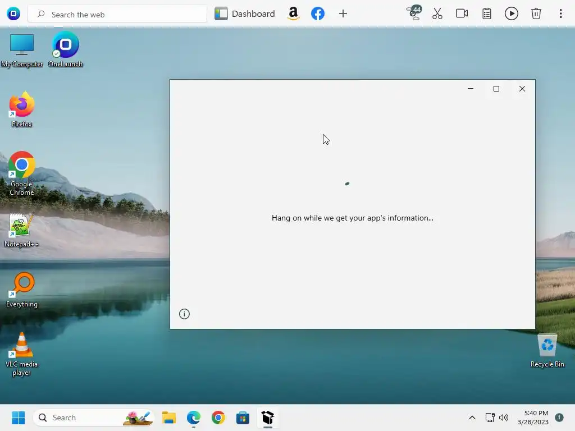Click the search highlights flower image on taskbar
The height and width of the screenshot is (431, 575).
(x=138, y=418)
